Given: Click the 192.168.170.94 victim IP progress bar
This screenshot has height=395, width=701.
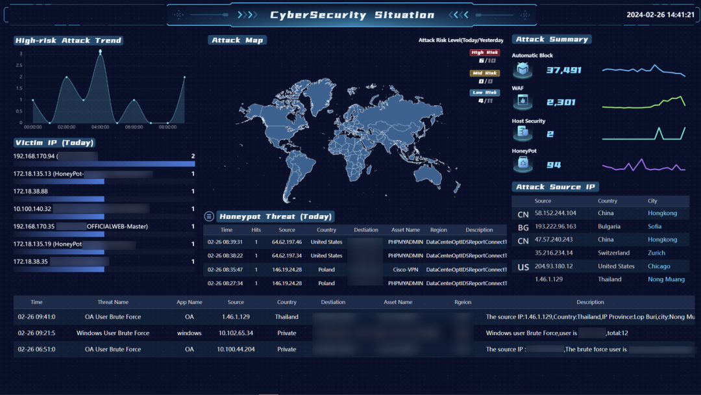Looking at the screenshot, I should 104,164.
